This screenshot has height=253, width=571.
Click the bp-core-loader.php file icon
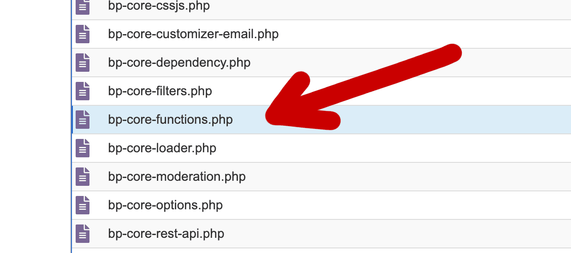pos(83,149)
